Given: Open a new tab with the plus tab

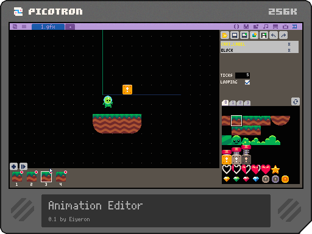Looking at the screenshot, I should [x=70, y=27].
